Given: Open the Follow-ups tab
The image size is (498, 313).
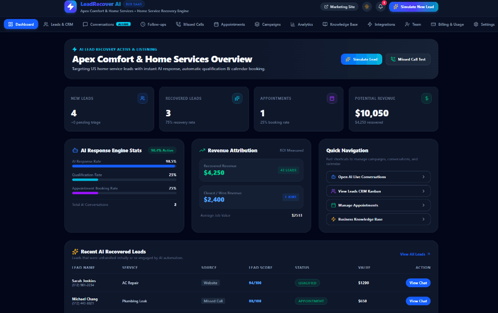Looking at the screenshot, I should (x=153, y=24).
